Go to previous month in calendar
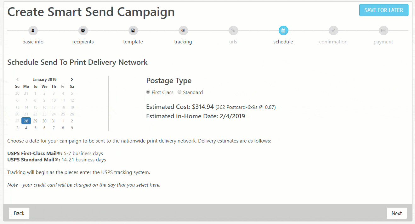415x224 pixels. pyautogui.click(x=17, y=80)
